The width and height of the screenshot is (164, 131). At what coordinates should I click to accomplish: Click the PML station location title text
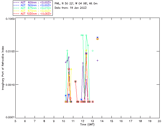[x=76, y=4]
